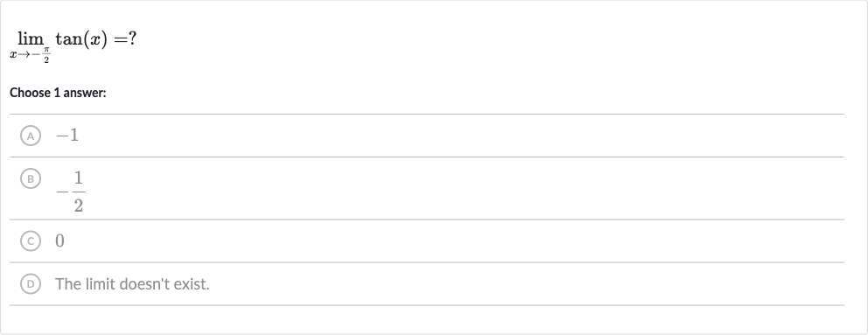Click the word "The" in option D
The image size is (868, 335).
pyautogui.click(x=68, y=284)
